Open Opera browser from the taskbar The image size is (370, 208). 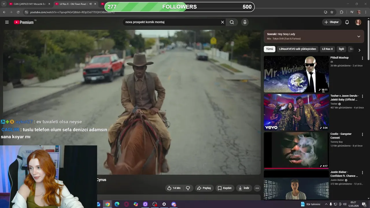(126, 204)
